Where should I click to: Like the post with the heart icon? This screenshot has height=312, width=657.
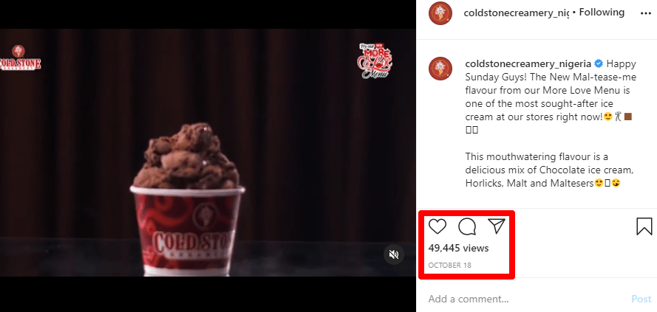click(438, 226)
